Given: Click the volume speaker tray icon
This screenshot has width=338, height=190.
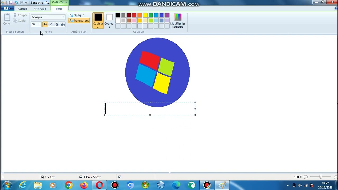Looking at the screenshot, I should point(300,185).
